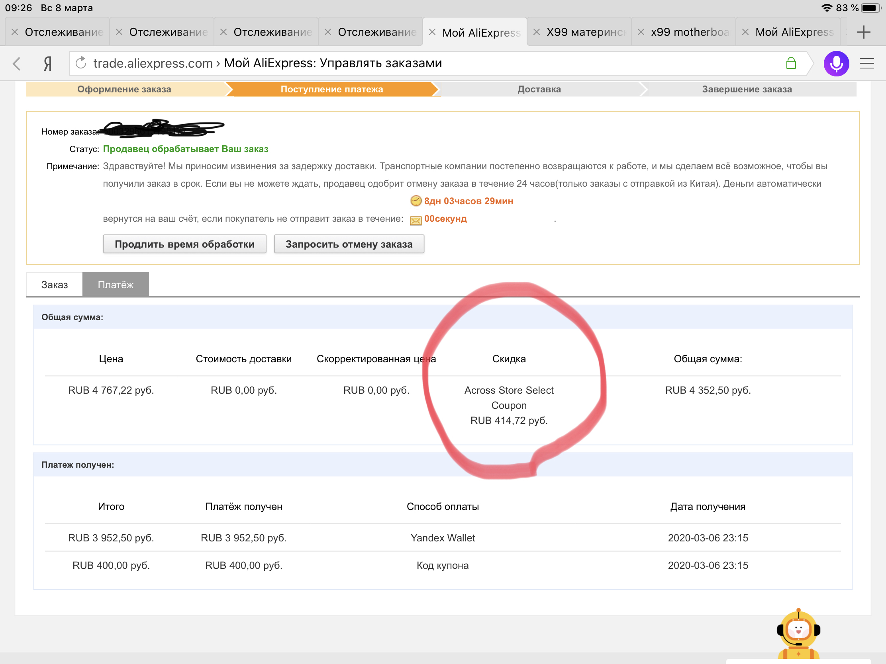Close the X99 материнская tab
Viewport: 886px width, 664px height.
537,32
